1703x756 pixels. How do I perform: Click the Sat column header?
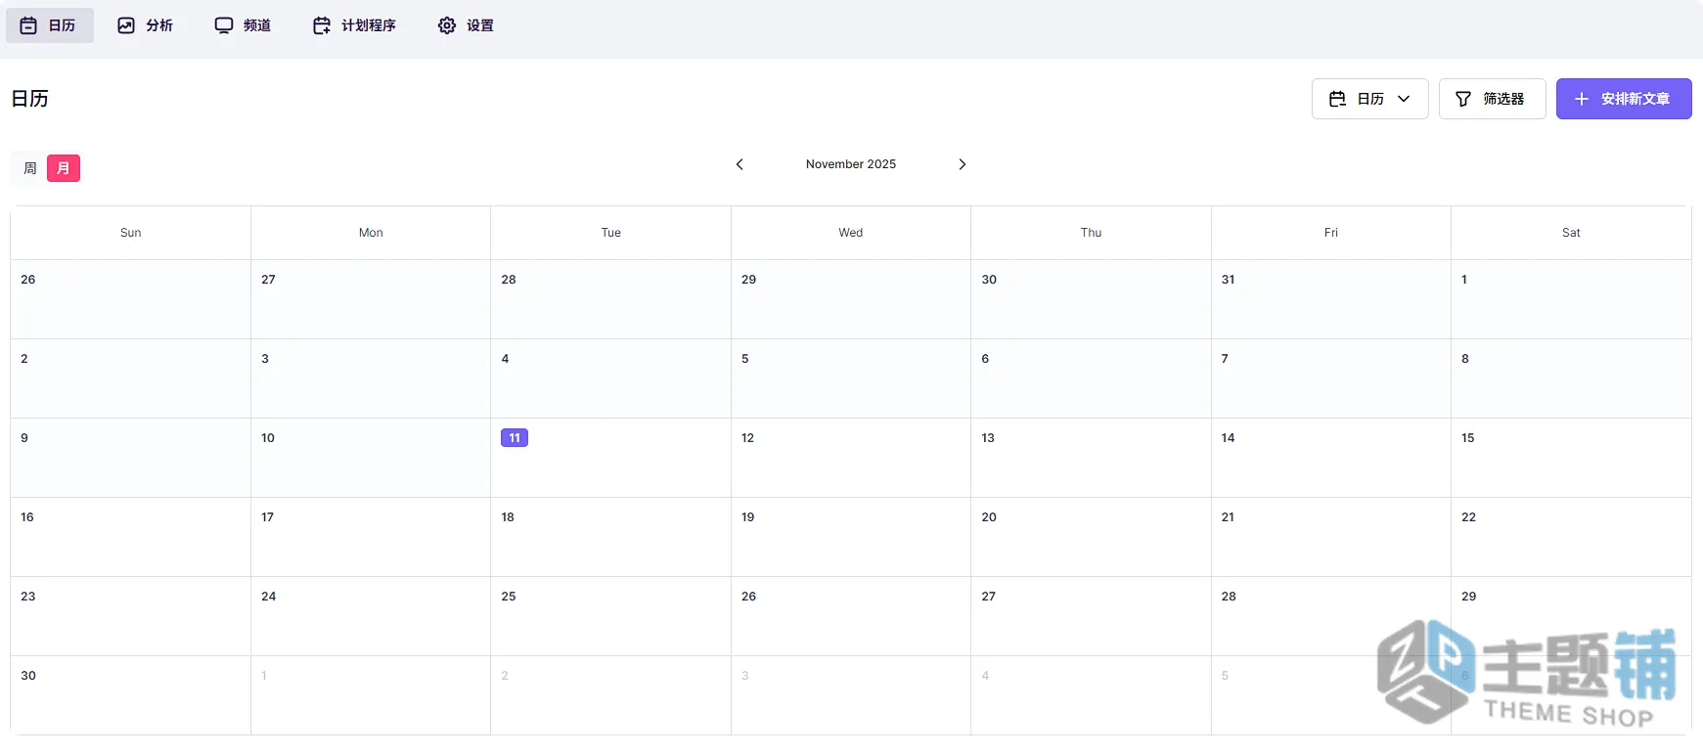click(1571, 233)
